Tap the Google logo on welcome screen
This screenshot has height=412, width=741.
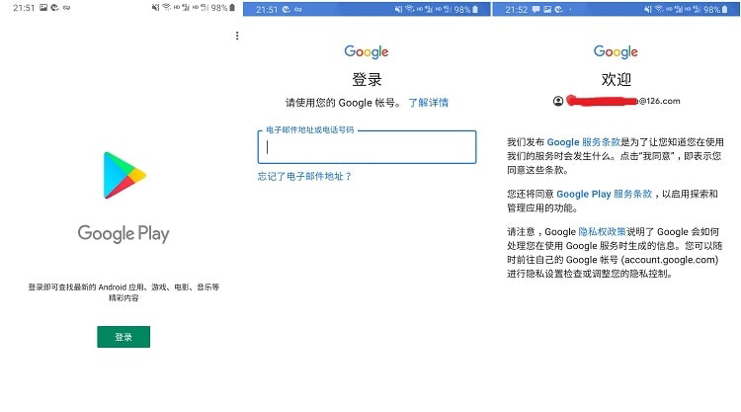616,52
